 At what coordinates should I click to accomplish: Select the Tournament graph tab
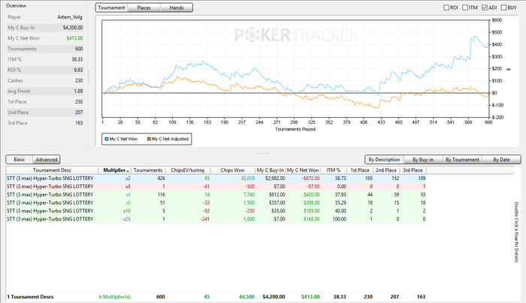pos(112,7)
